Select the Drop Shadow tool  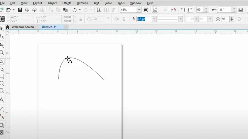[x=2, y=126]
